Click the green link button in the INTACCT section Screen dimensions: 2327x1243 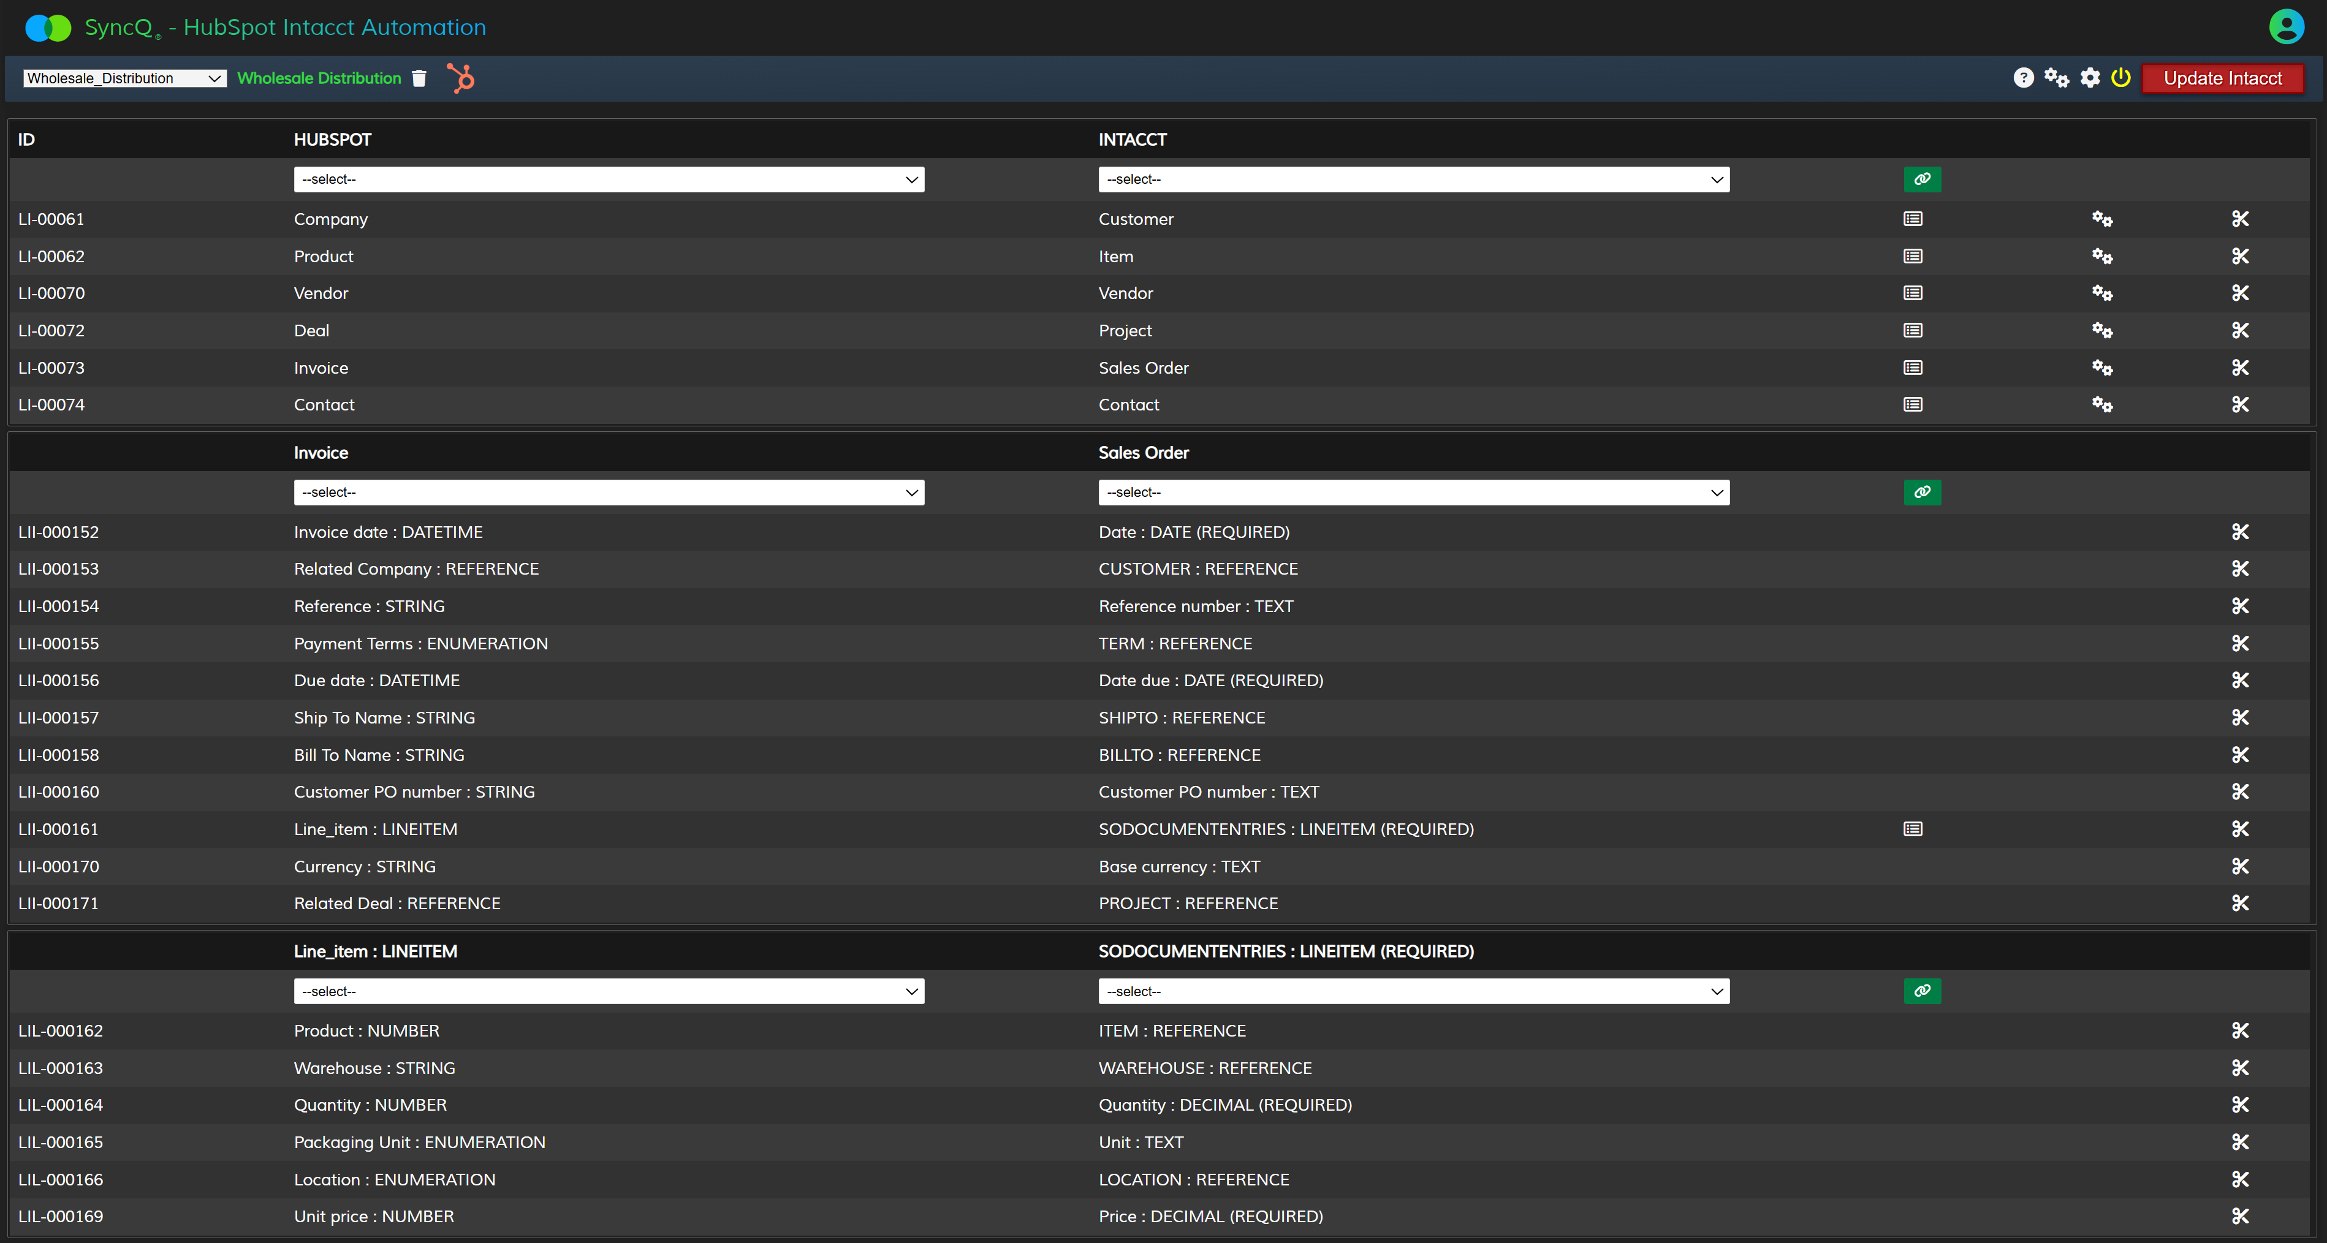(1921, 179)
